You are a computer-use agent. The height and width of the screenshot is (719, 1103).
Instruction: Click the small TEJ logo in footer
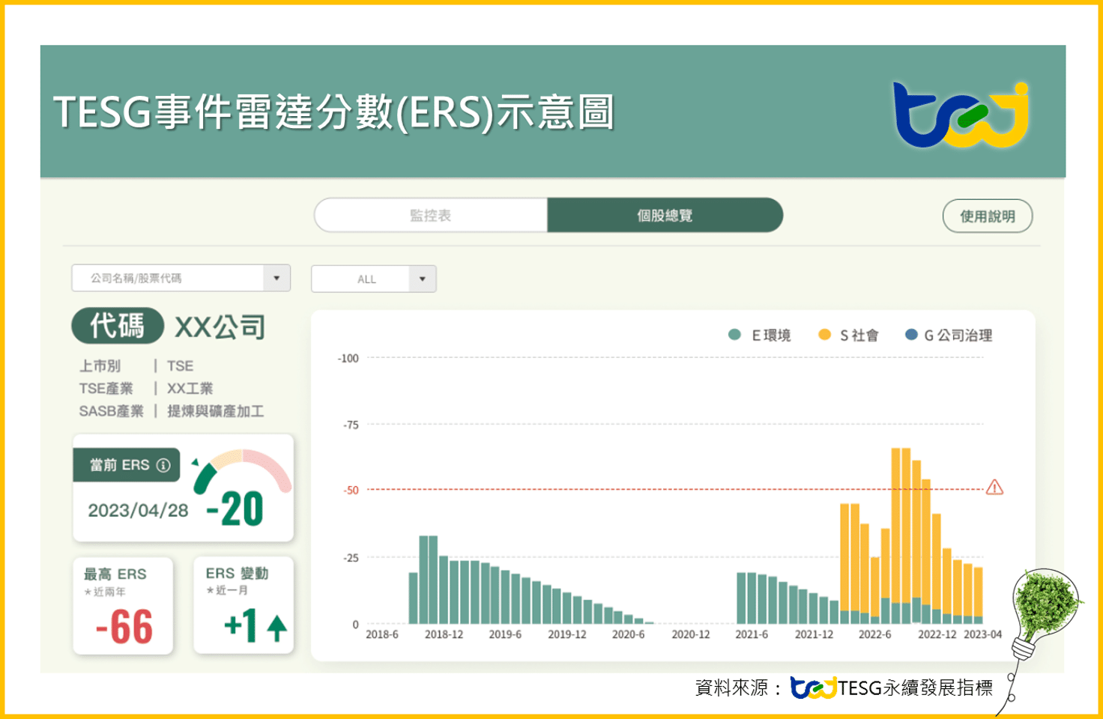813,688
